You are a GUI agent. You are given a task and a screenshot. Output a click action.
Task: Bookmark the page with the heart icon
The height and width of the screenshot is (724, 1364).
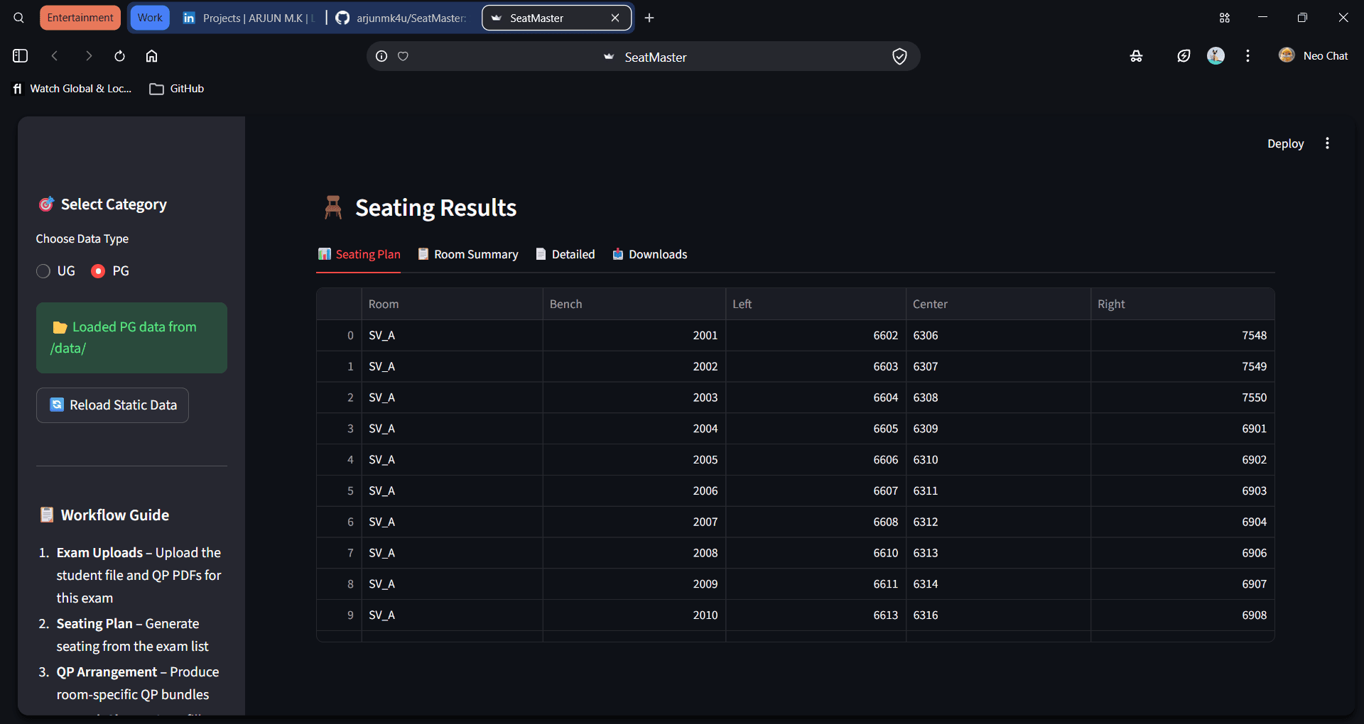(x=403, y=56)
